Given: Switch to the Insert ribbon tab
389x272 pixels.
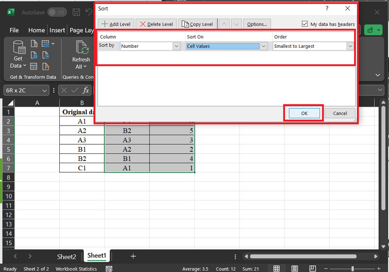Looking at the screenshot, I should coord(57,30).
